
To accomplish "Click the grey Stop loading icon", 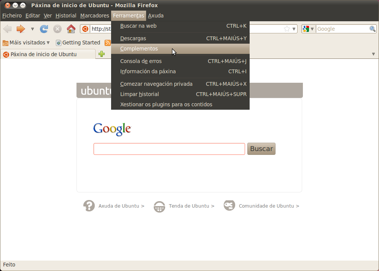I will coord(57,29).
